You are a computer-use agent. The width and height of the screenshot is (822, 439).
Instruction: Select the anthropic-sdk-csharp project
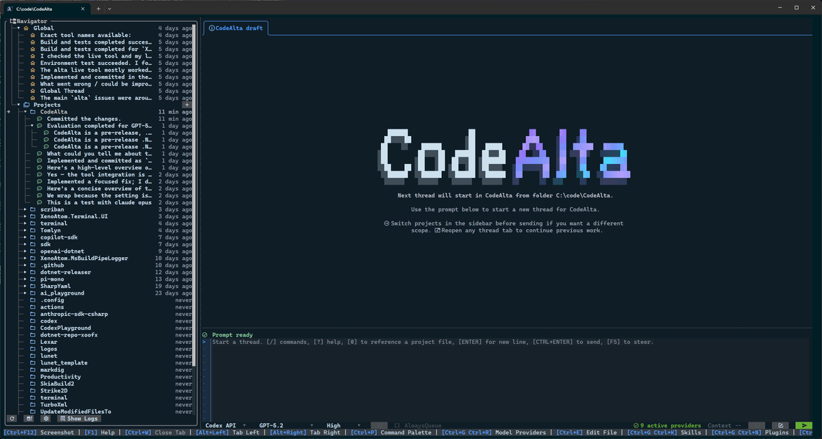tap(74, 314)
